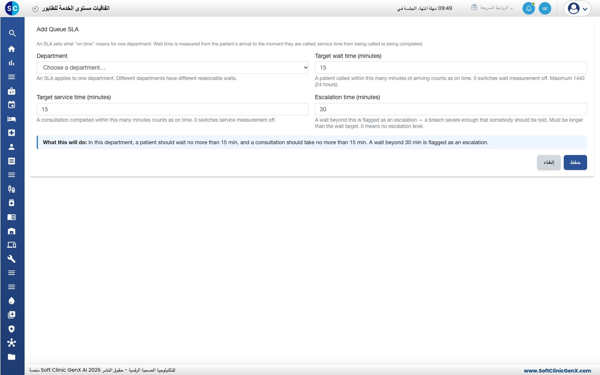Open the الروابط السريعة quick links dropdown
The image size is (600, 375).
pos(492,8)
